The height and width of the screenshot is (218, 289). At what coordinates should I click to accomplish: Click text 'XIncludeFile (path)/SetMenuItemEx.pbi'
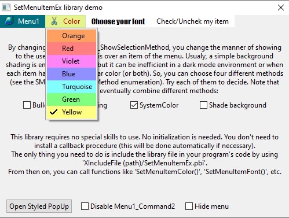[x=145, y=163]
